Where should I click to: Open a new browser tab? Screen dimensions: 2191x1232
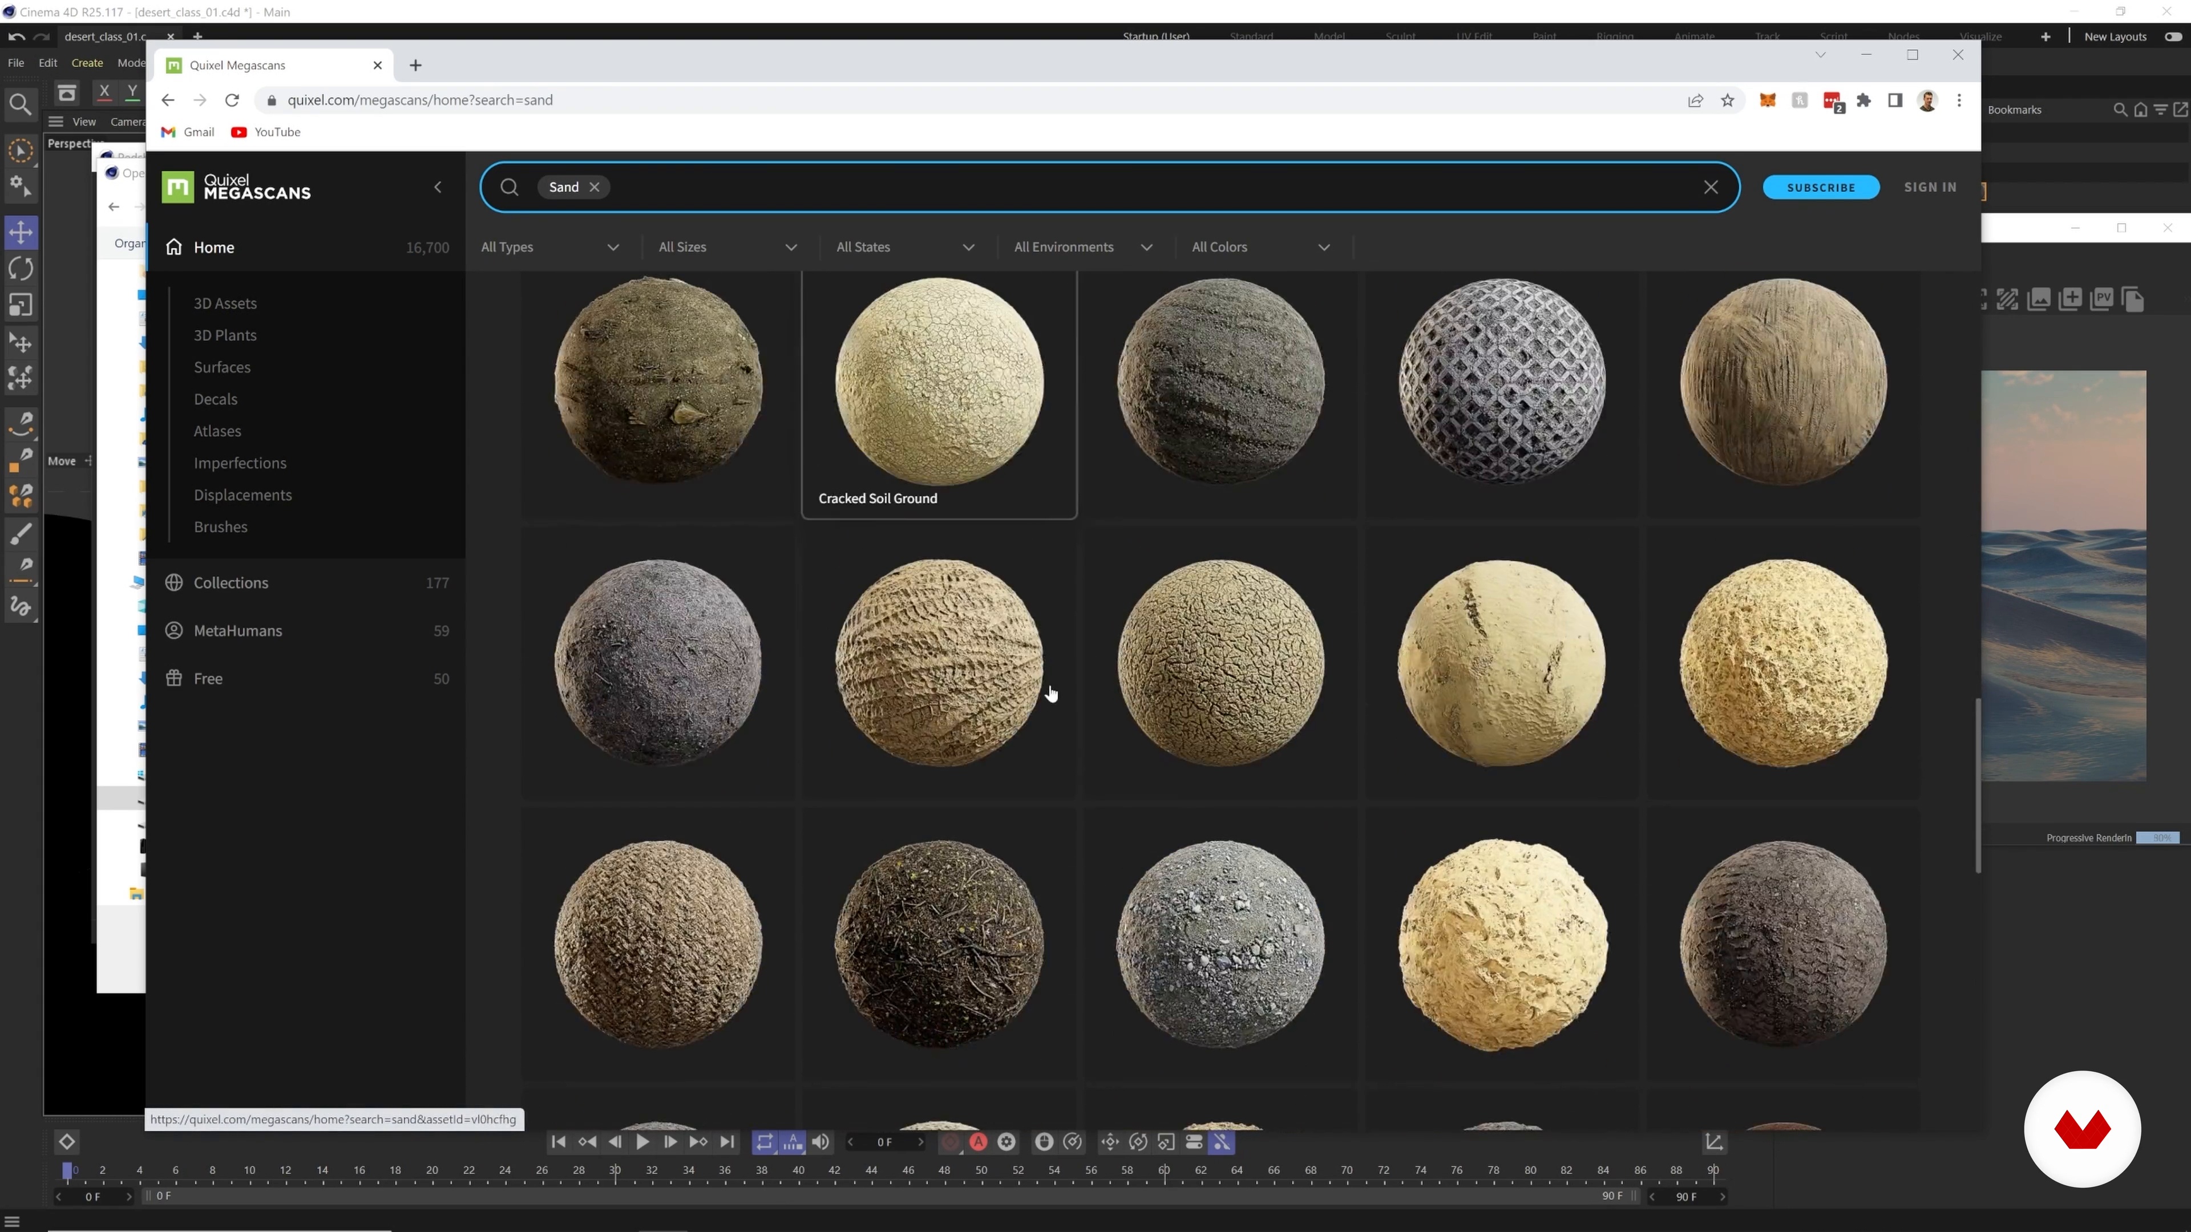(415, 66)
